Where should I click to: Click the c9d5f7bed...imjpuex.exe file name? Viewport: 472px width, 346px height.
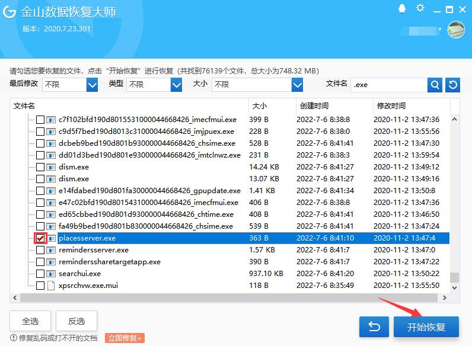[x=146, y=132]
